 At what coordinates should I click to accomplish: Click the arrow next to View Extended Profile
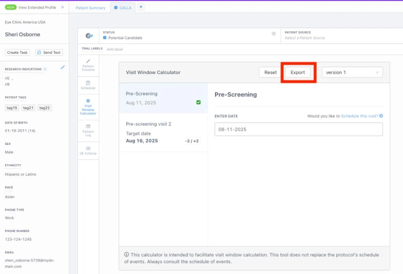pyautogui.click(x=62, y=7)
